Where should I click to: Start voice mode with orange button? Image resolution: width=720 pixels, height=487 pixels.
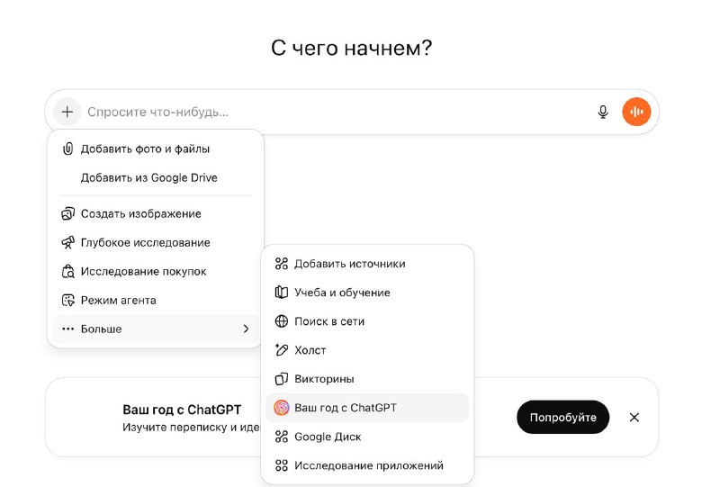[636, 112]
